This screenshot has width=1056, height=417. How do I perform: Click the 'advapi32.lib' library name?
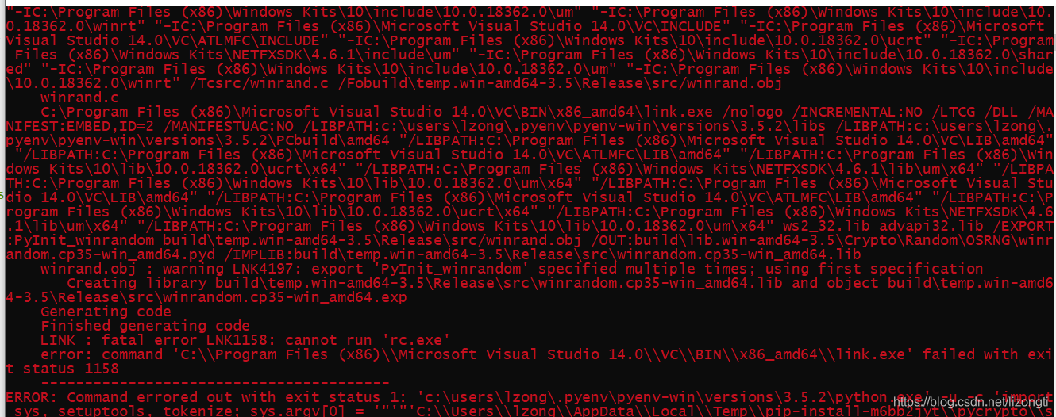(933, 226)
